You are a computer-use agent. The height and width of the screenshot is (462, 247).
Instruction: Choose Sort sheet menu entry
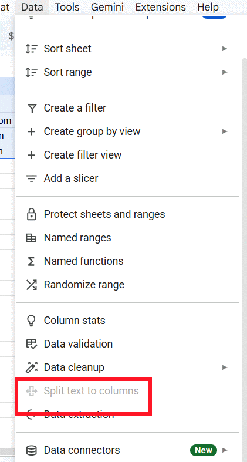tap(128, 49)
